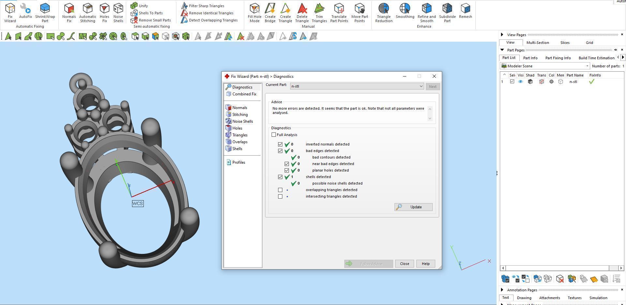Choose Shells To Parts
This screenshot has width=626, height=305.
(147, 13)
